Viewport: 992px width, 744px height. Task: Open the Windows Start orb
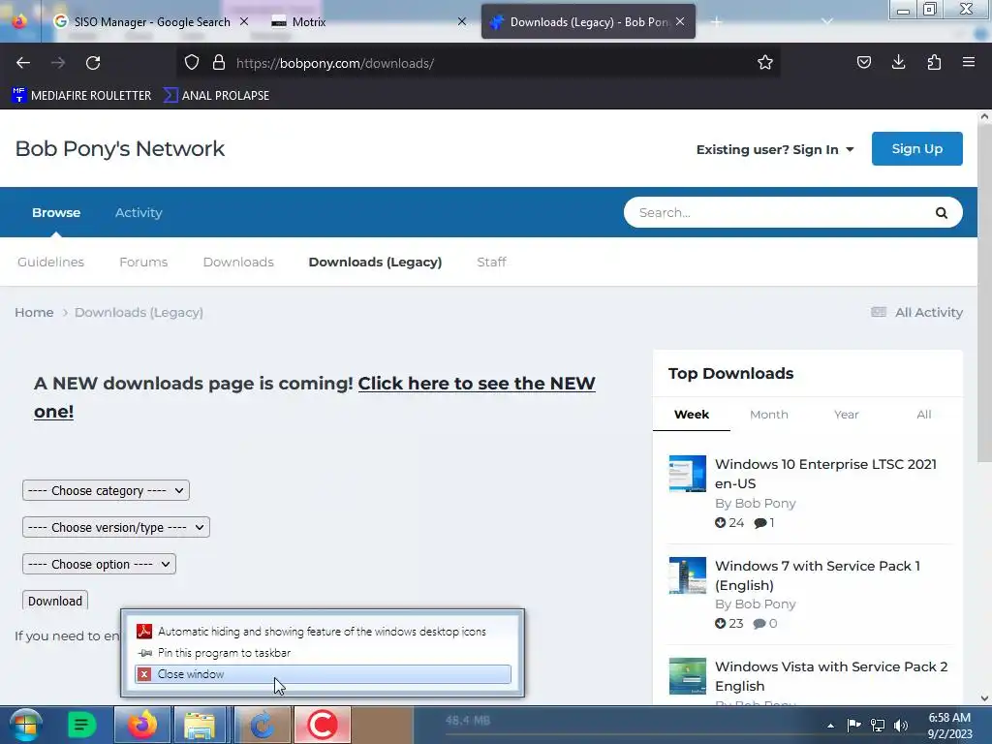click(x=25, y=725)
